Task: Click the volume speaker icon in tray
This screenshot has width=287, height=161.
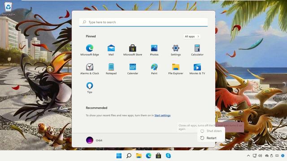Action: coord(260,156)
